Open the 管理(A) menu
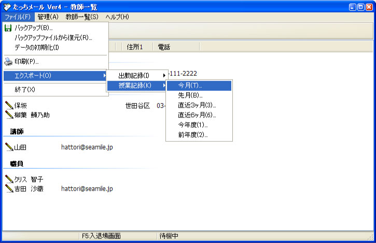 tap(48, 17)
